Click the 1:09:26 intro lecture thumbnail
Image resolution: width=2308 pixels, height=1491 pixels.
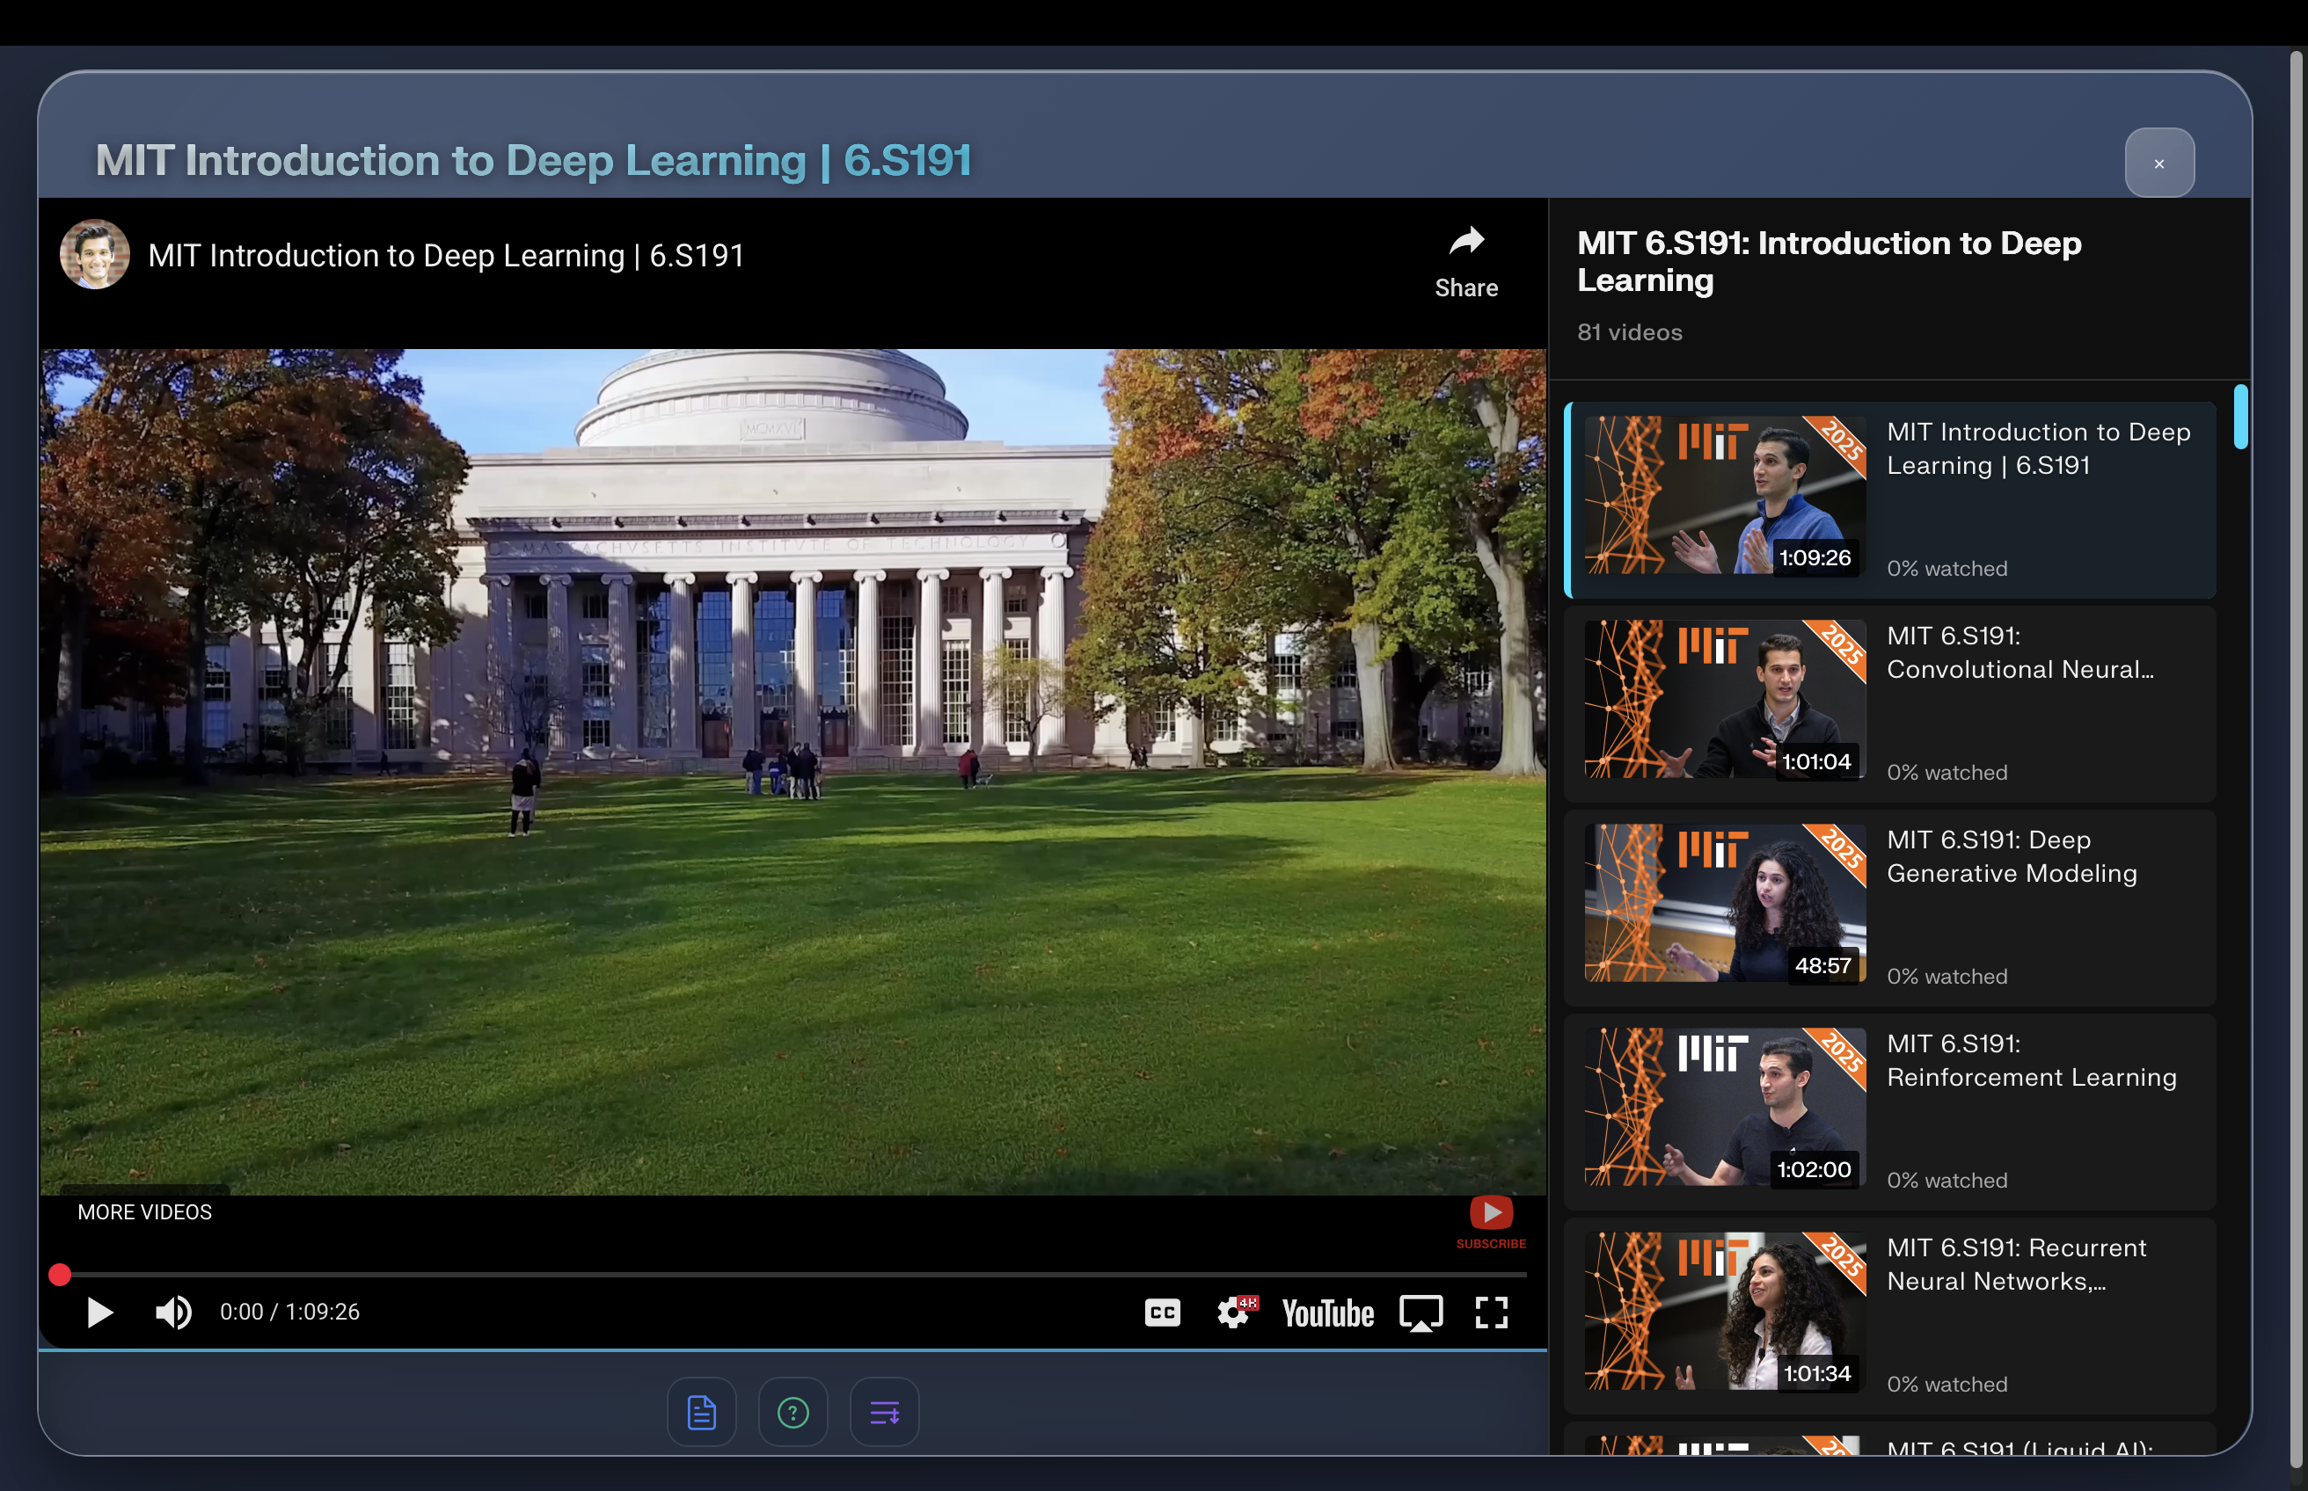pyautogui.click(x=1725, y=495)
